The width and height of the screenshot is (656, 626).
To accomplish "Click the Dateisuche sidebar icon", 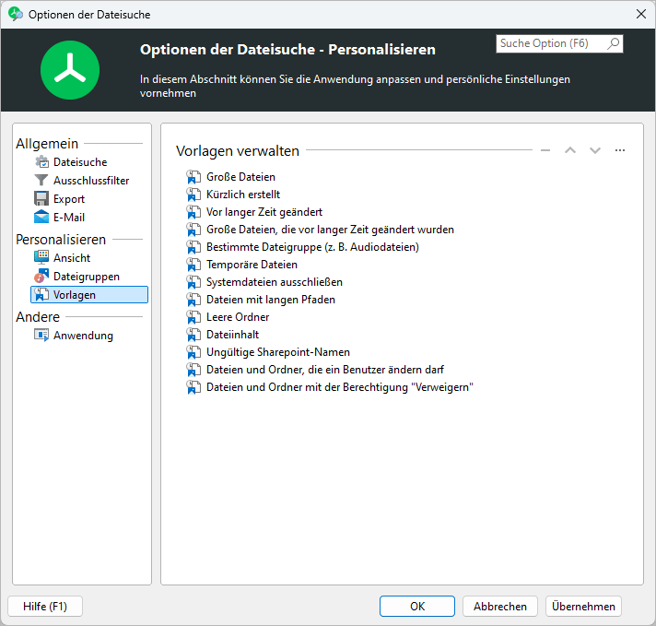I will pyautogui.click(x=41, y=162).
